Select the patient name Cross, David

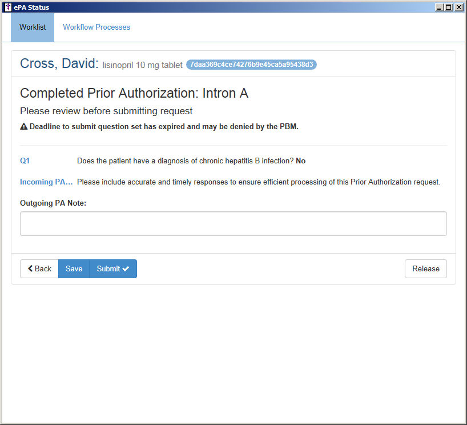coord(59,63)
